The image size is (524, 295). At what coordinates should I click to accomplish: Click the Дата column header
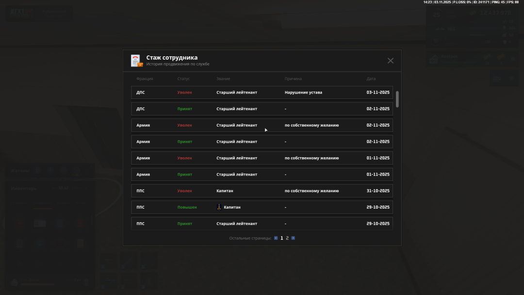point(371,79)
